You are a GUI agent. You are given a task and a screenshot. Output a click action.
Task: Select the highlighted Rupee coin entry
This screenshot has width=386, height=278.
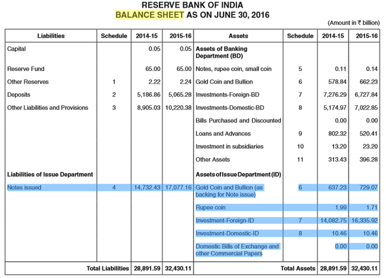[211, 208]
